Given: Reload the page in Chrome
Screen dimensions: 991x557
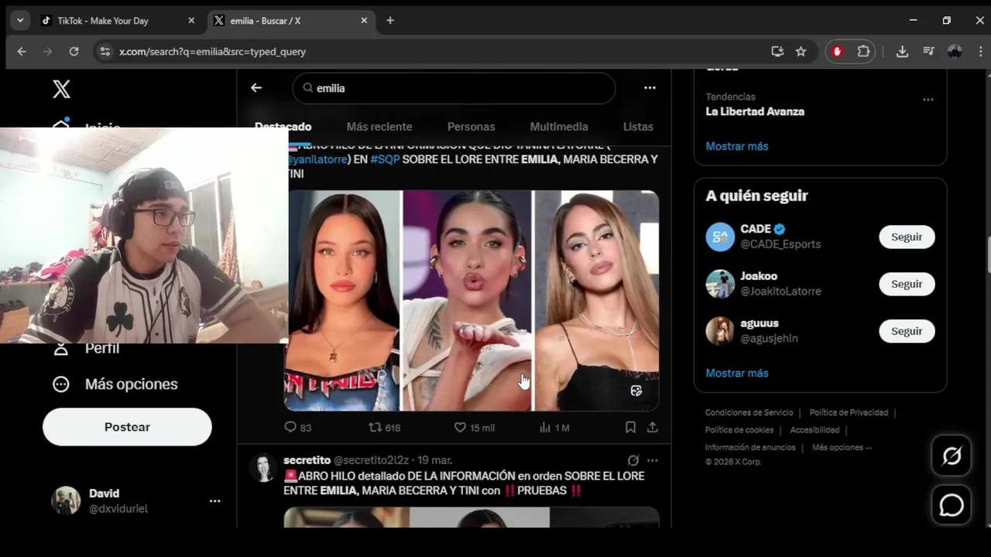Looking at the screenshot, I should point(74,52).
